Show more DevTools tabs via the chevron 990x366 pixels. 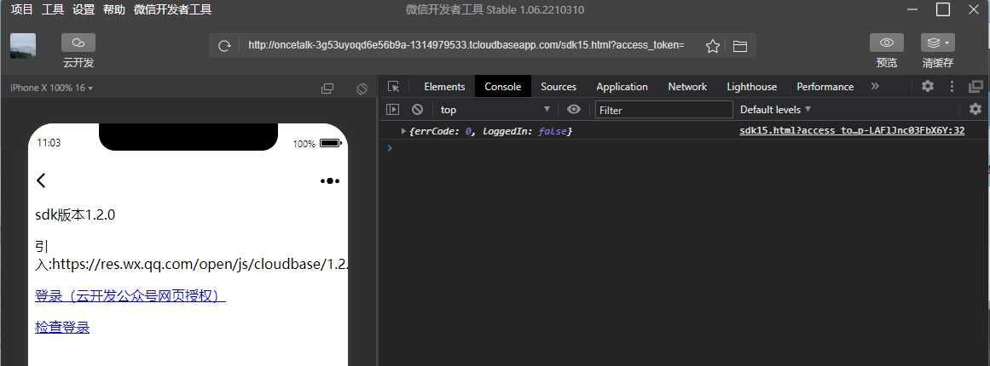click(x=875, y=86)
